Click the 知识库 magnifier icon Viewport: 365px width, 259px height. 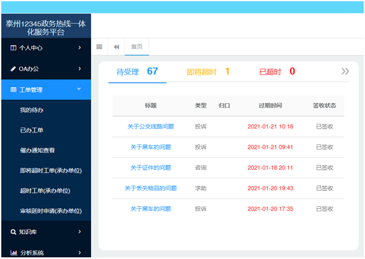13,232
